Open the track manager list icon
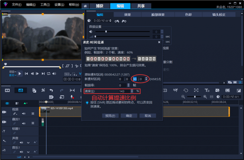The height and width of the screenshot is (160, 244). (x=17, y=103)
